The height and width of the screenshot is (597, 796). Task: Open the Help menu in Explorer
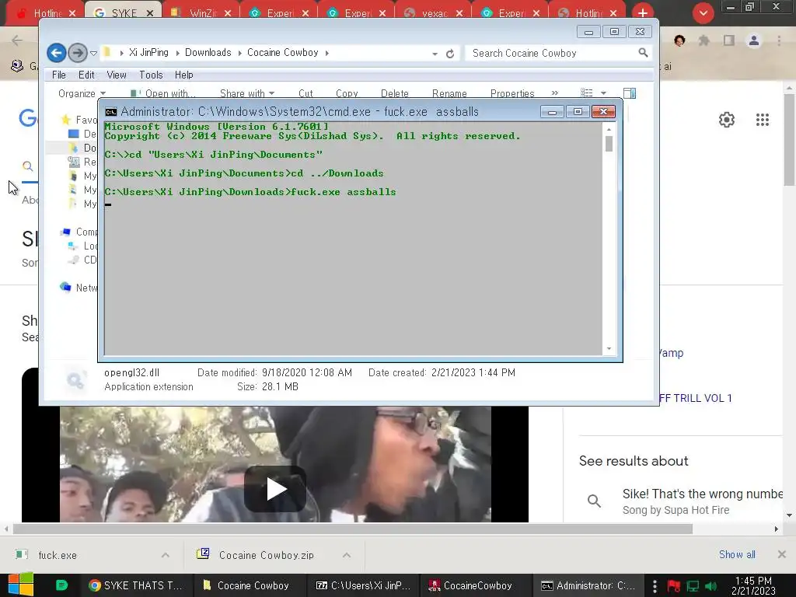pyautogui.click(x=183, y=75)
